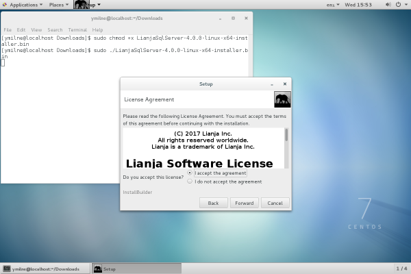Click the license text scrollbar
The image size is (411, 274).
[286, 135]
